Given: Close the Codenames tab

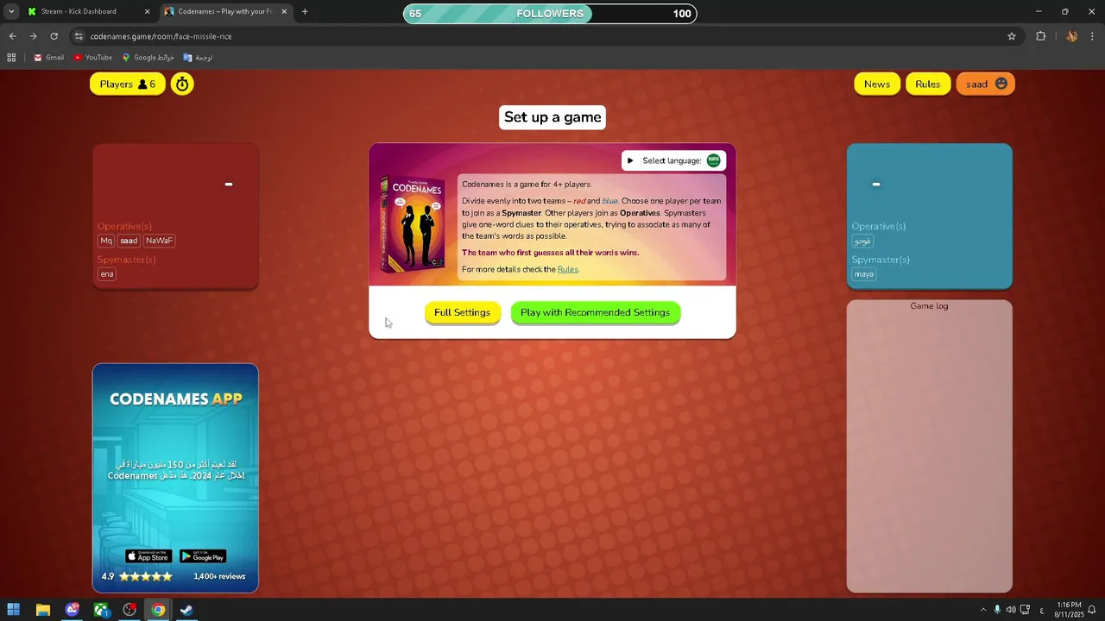Looking at the screenshot, I should pos(284,12).
